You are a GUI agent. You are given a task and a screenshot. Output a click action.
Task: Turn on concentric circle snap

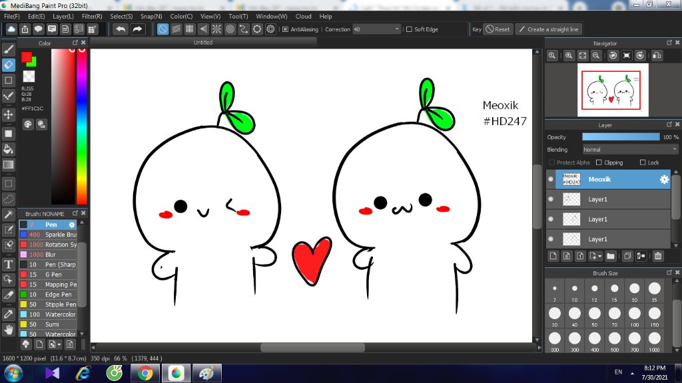point(230,29)
